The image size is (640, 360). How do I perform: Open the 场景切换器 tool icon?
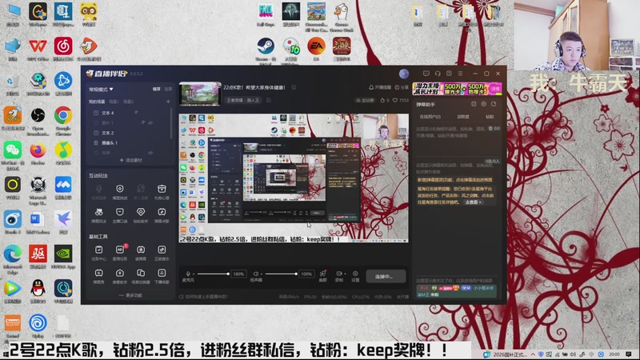pyautogui.click(x=141, y=273)
